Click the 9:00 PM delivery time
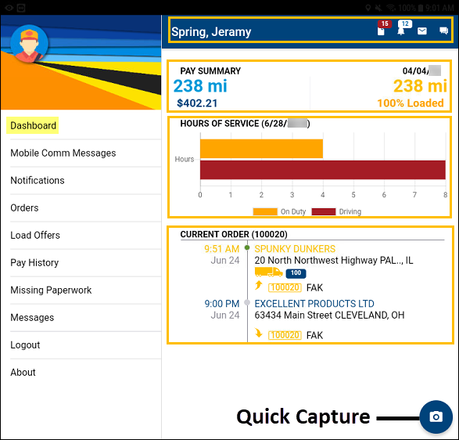Screen dimensions: 459x440 point(222,304)
